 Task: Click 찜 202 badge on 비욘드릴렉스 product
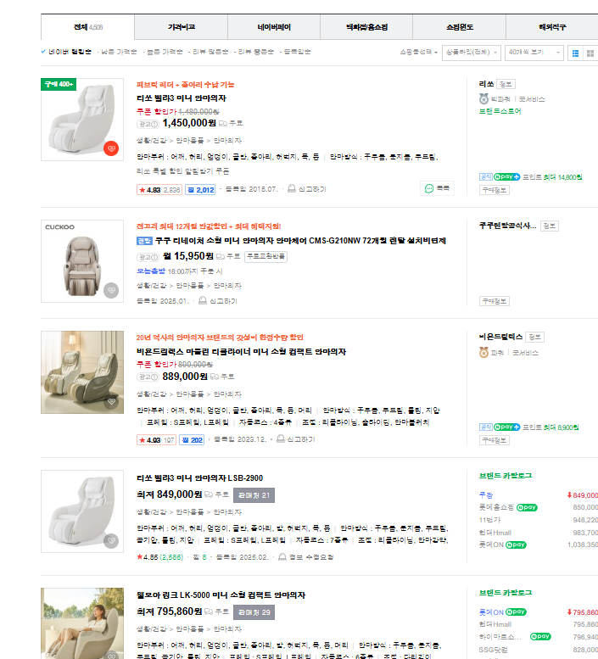click(192, 440)
